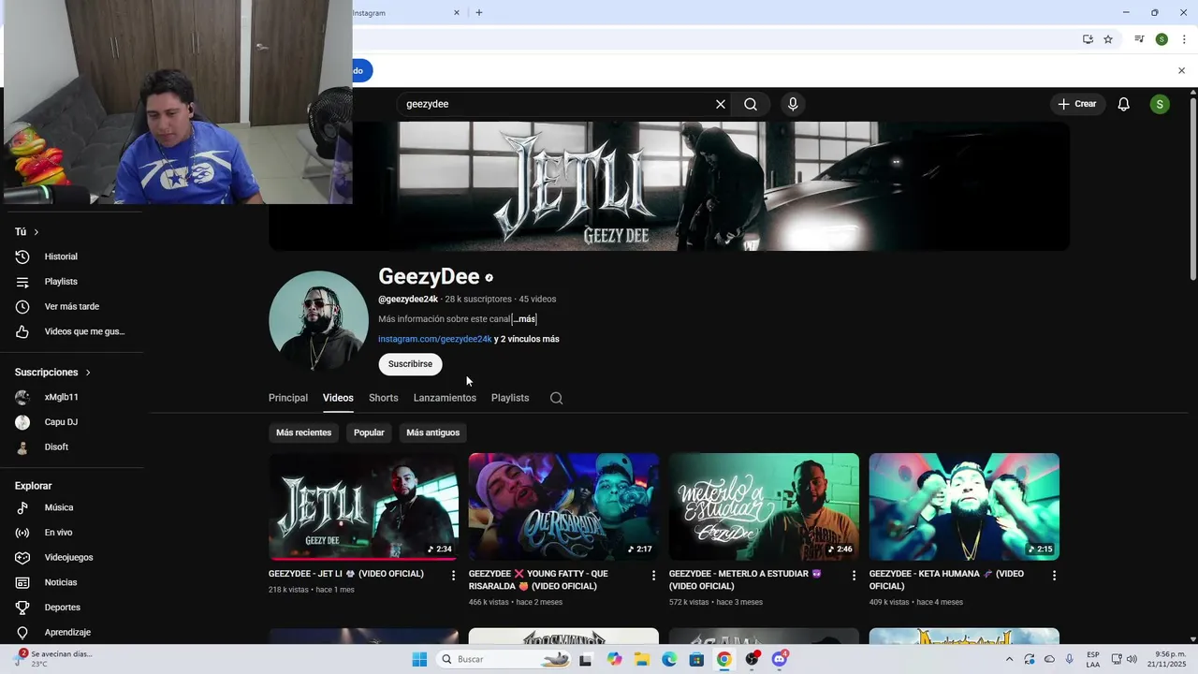Switch to the Principal tab

pyautogui.click(x=288, y=398)
